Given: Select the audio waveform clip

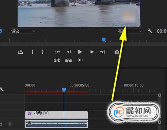Looking at the screenshot, I should point(56,124).
